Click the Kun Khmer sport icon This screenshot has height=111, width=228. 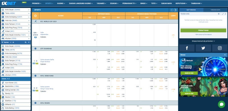click(x=3, y=83)
